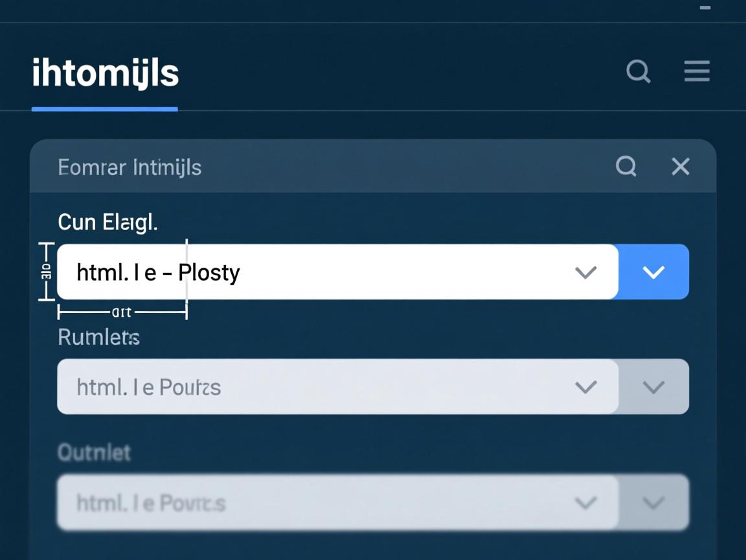Click the horizontal width measurement marker below Plosty
The width and height of the screenshot is (746, 560).
click(122, 312)
